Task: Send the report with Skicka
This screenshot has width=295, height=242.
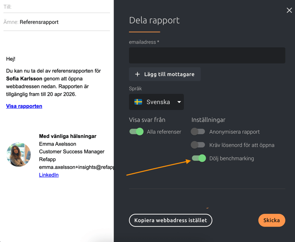Action: pyautogui.click(x=272, y=220)
